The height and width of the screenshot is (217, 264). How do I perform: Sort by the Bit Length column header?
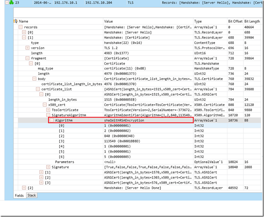tap(252, 21)
